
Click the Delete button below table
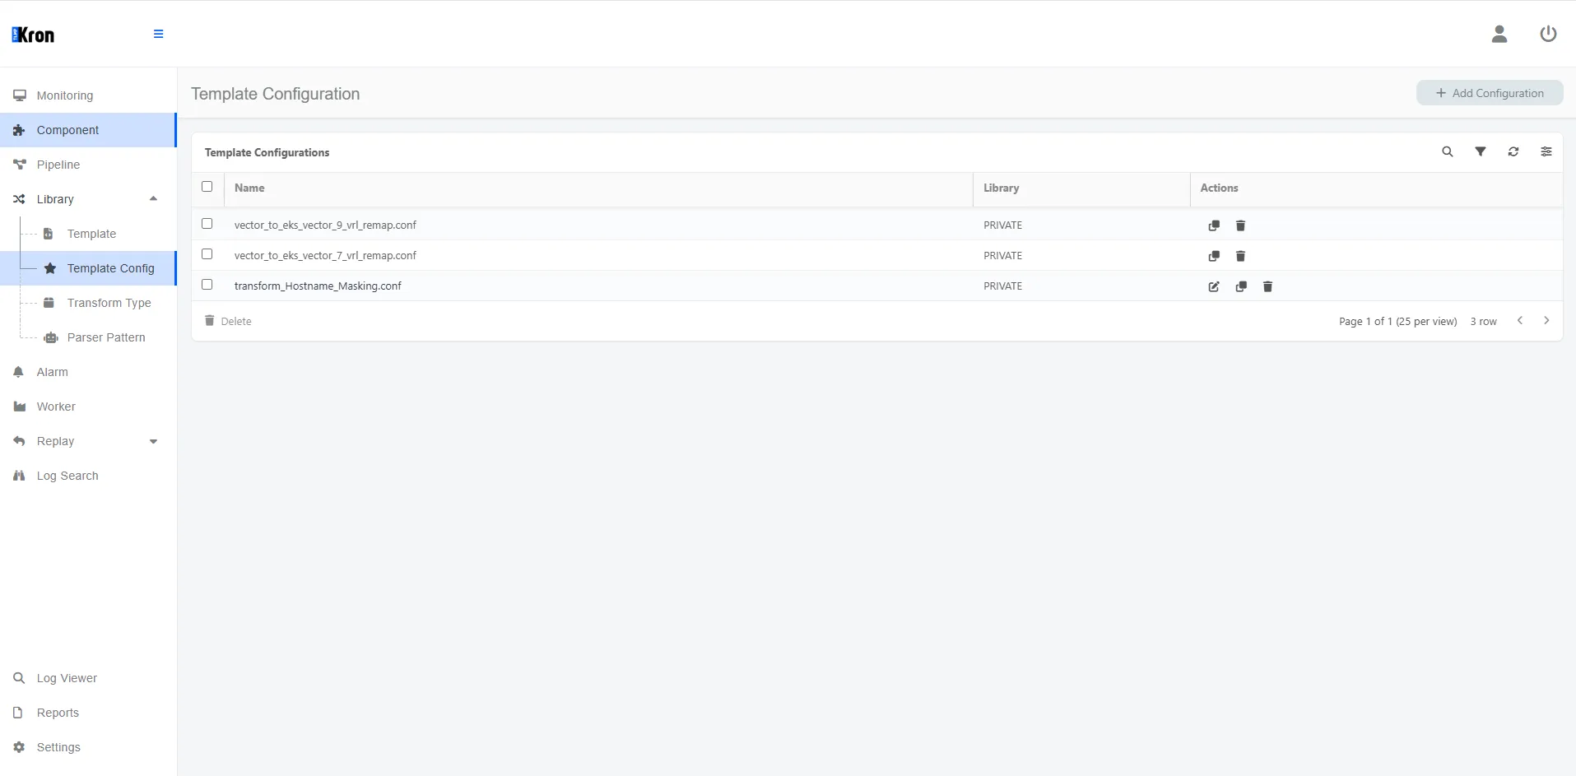pos(228,321)
